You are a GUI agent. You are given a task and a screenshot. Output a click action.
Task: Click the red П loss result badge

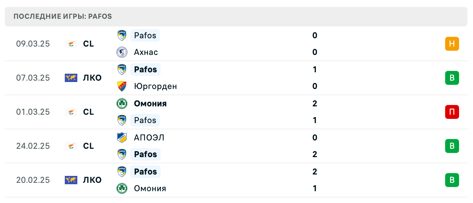pos(452,112)
